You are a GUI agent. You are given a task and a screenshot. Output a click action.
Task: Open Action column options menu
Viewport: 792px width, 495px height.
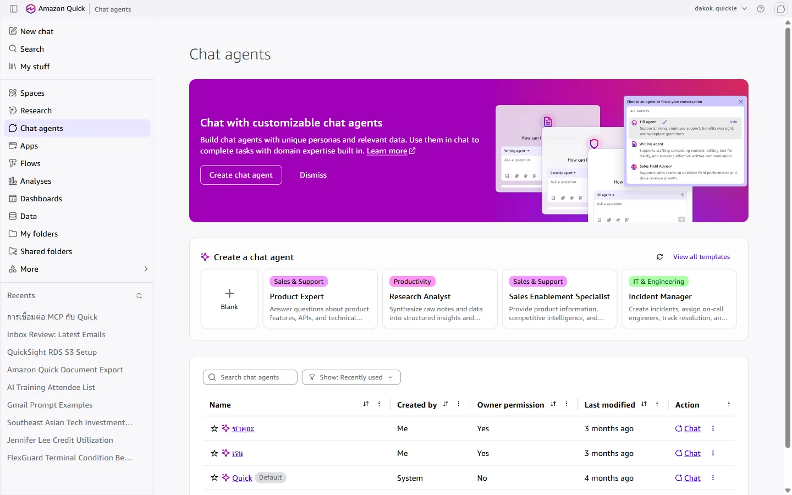(729, 404)
